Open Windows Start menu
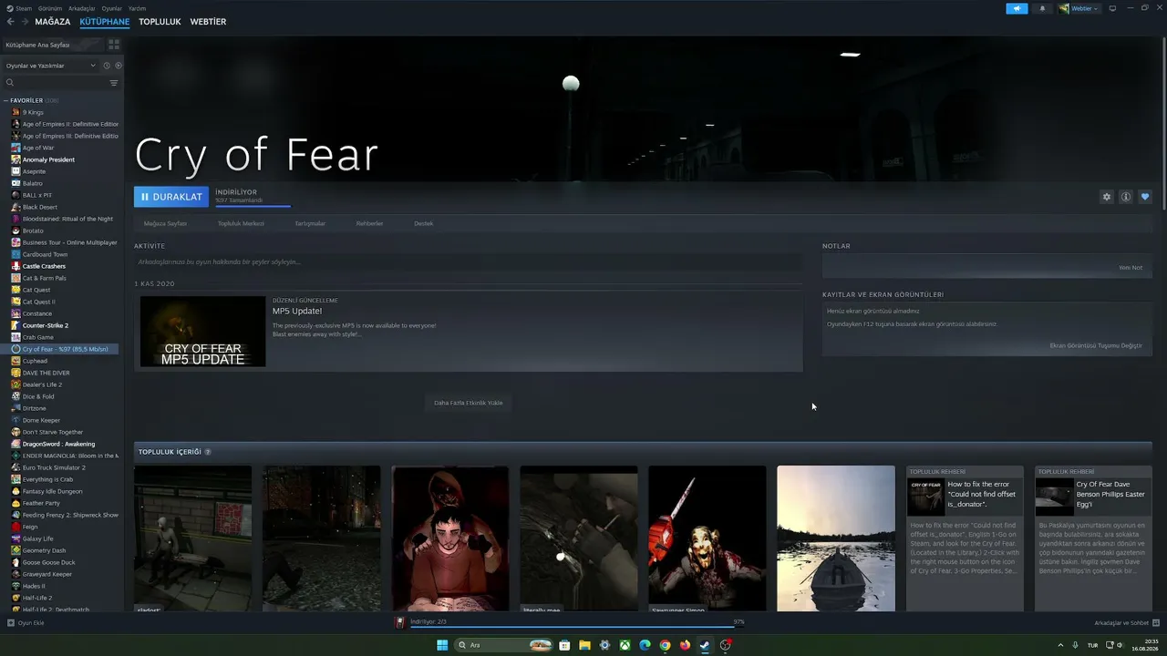Image resolution: width=1167 pixels, height=656 pixels. [442, 645]
